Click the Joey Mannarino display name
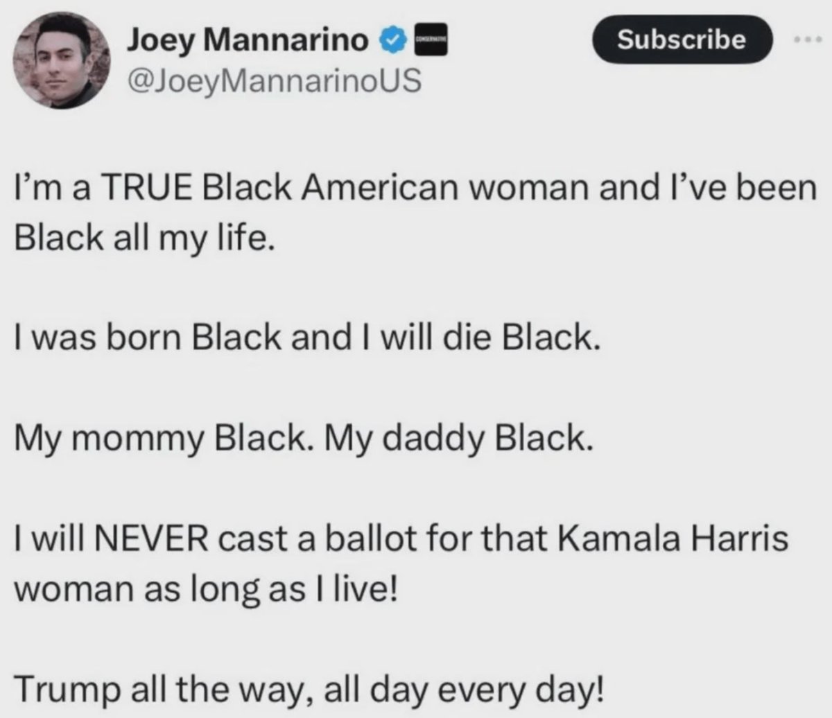 248,42
